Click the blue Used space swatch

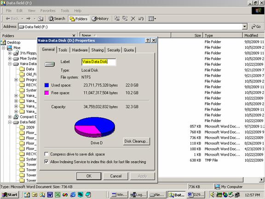47,85
